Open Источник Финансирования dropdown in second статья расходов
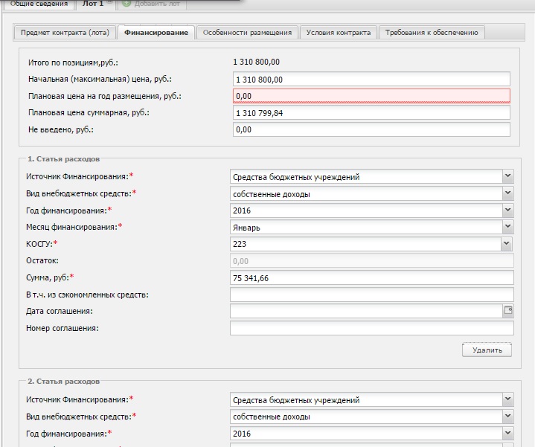This screenshot has width=535, height=447. coord(507,400)
